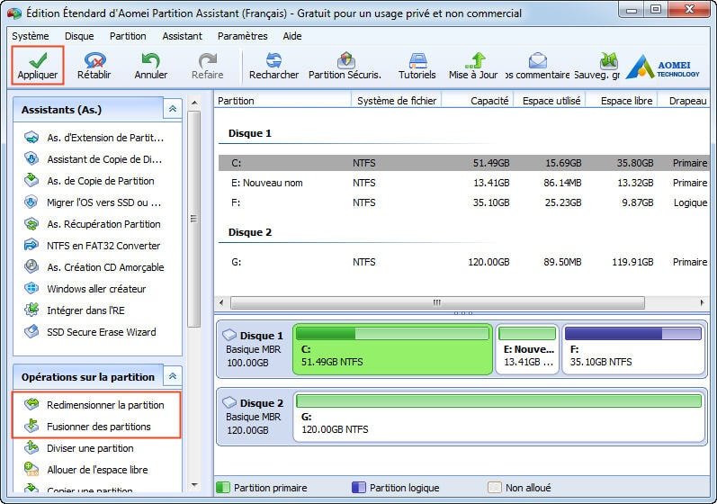Click the partition list horizontal scrollbar
This screenshot has height=504, width=717.
(437, 302)
